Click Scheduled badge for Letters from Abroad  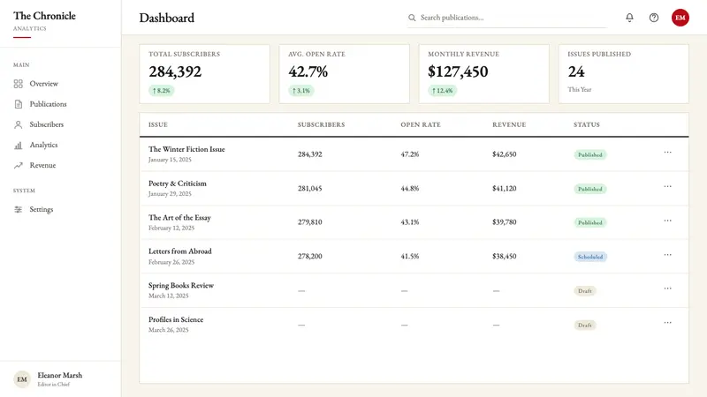[590, 257]
